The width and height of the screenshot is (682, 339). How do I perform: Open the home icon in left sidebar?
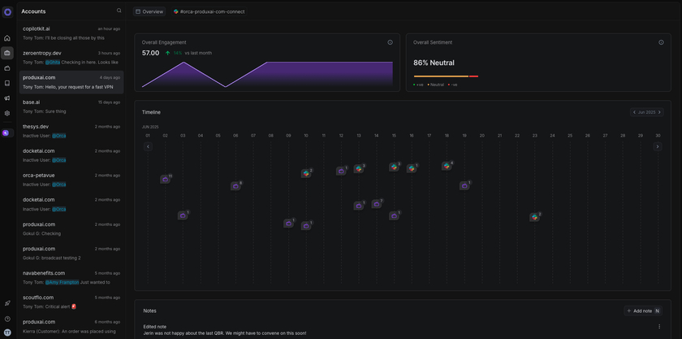pos(7,38)
